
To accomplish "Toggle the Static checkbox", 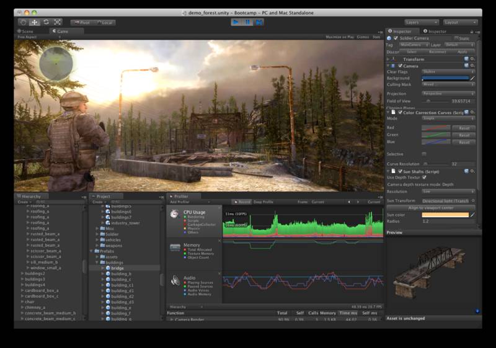I will [x=456, y=38].
